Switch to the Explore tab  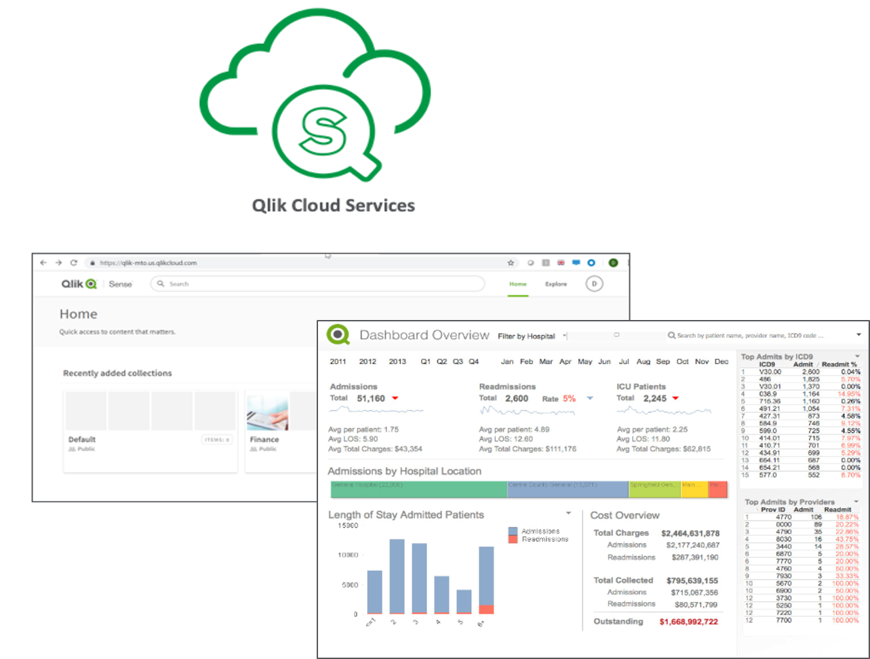556,284
